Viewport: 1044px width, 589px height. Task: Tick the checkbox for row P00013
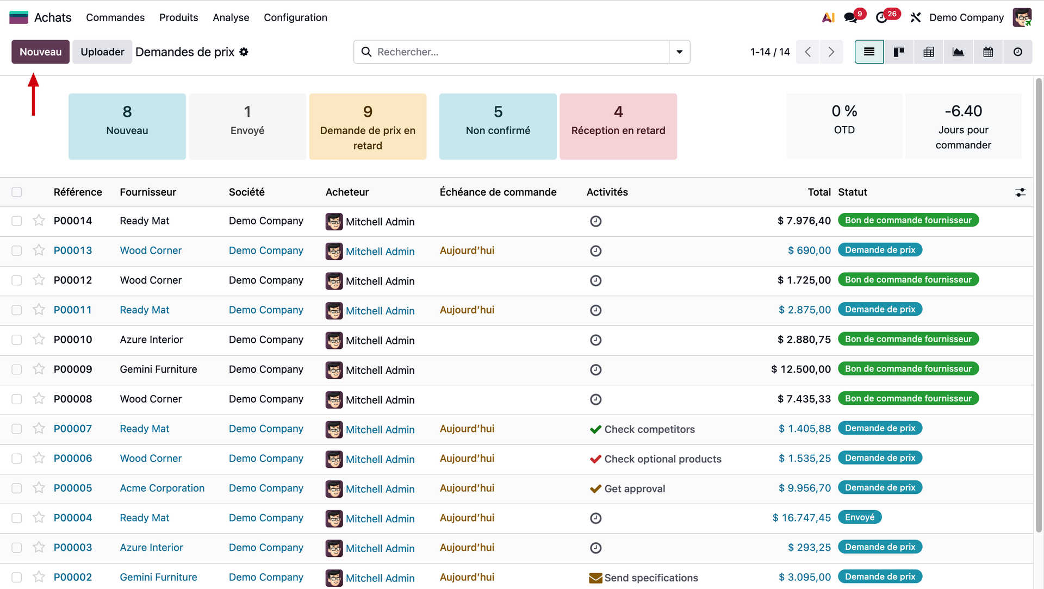coord(17,250)
